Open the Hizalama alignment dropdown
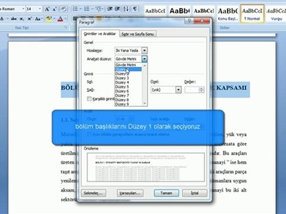 pos(144,51)
